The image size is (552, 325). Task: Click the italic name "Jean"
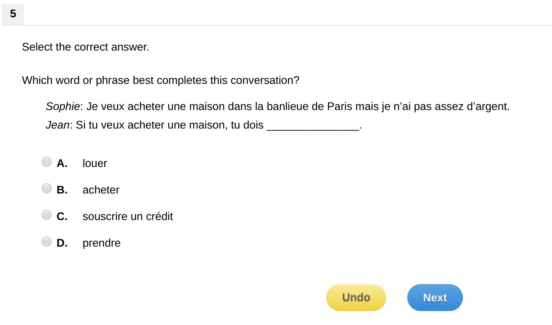pyautogui.click(x=57, y=126)
